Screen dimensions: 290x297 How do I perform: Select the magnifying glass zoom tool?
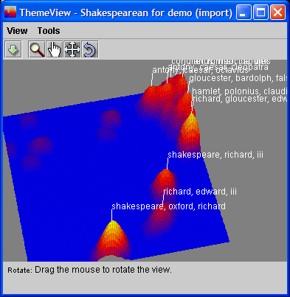tap(37, 49)
